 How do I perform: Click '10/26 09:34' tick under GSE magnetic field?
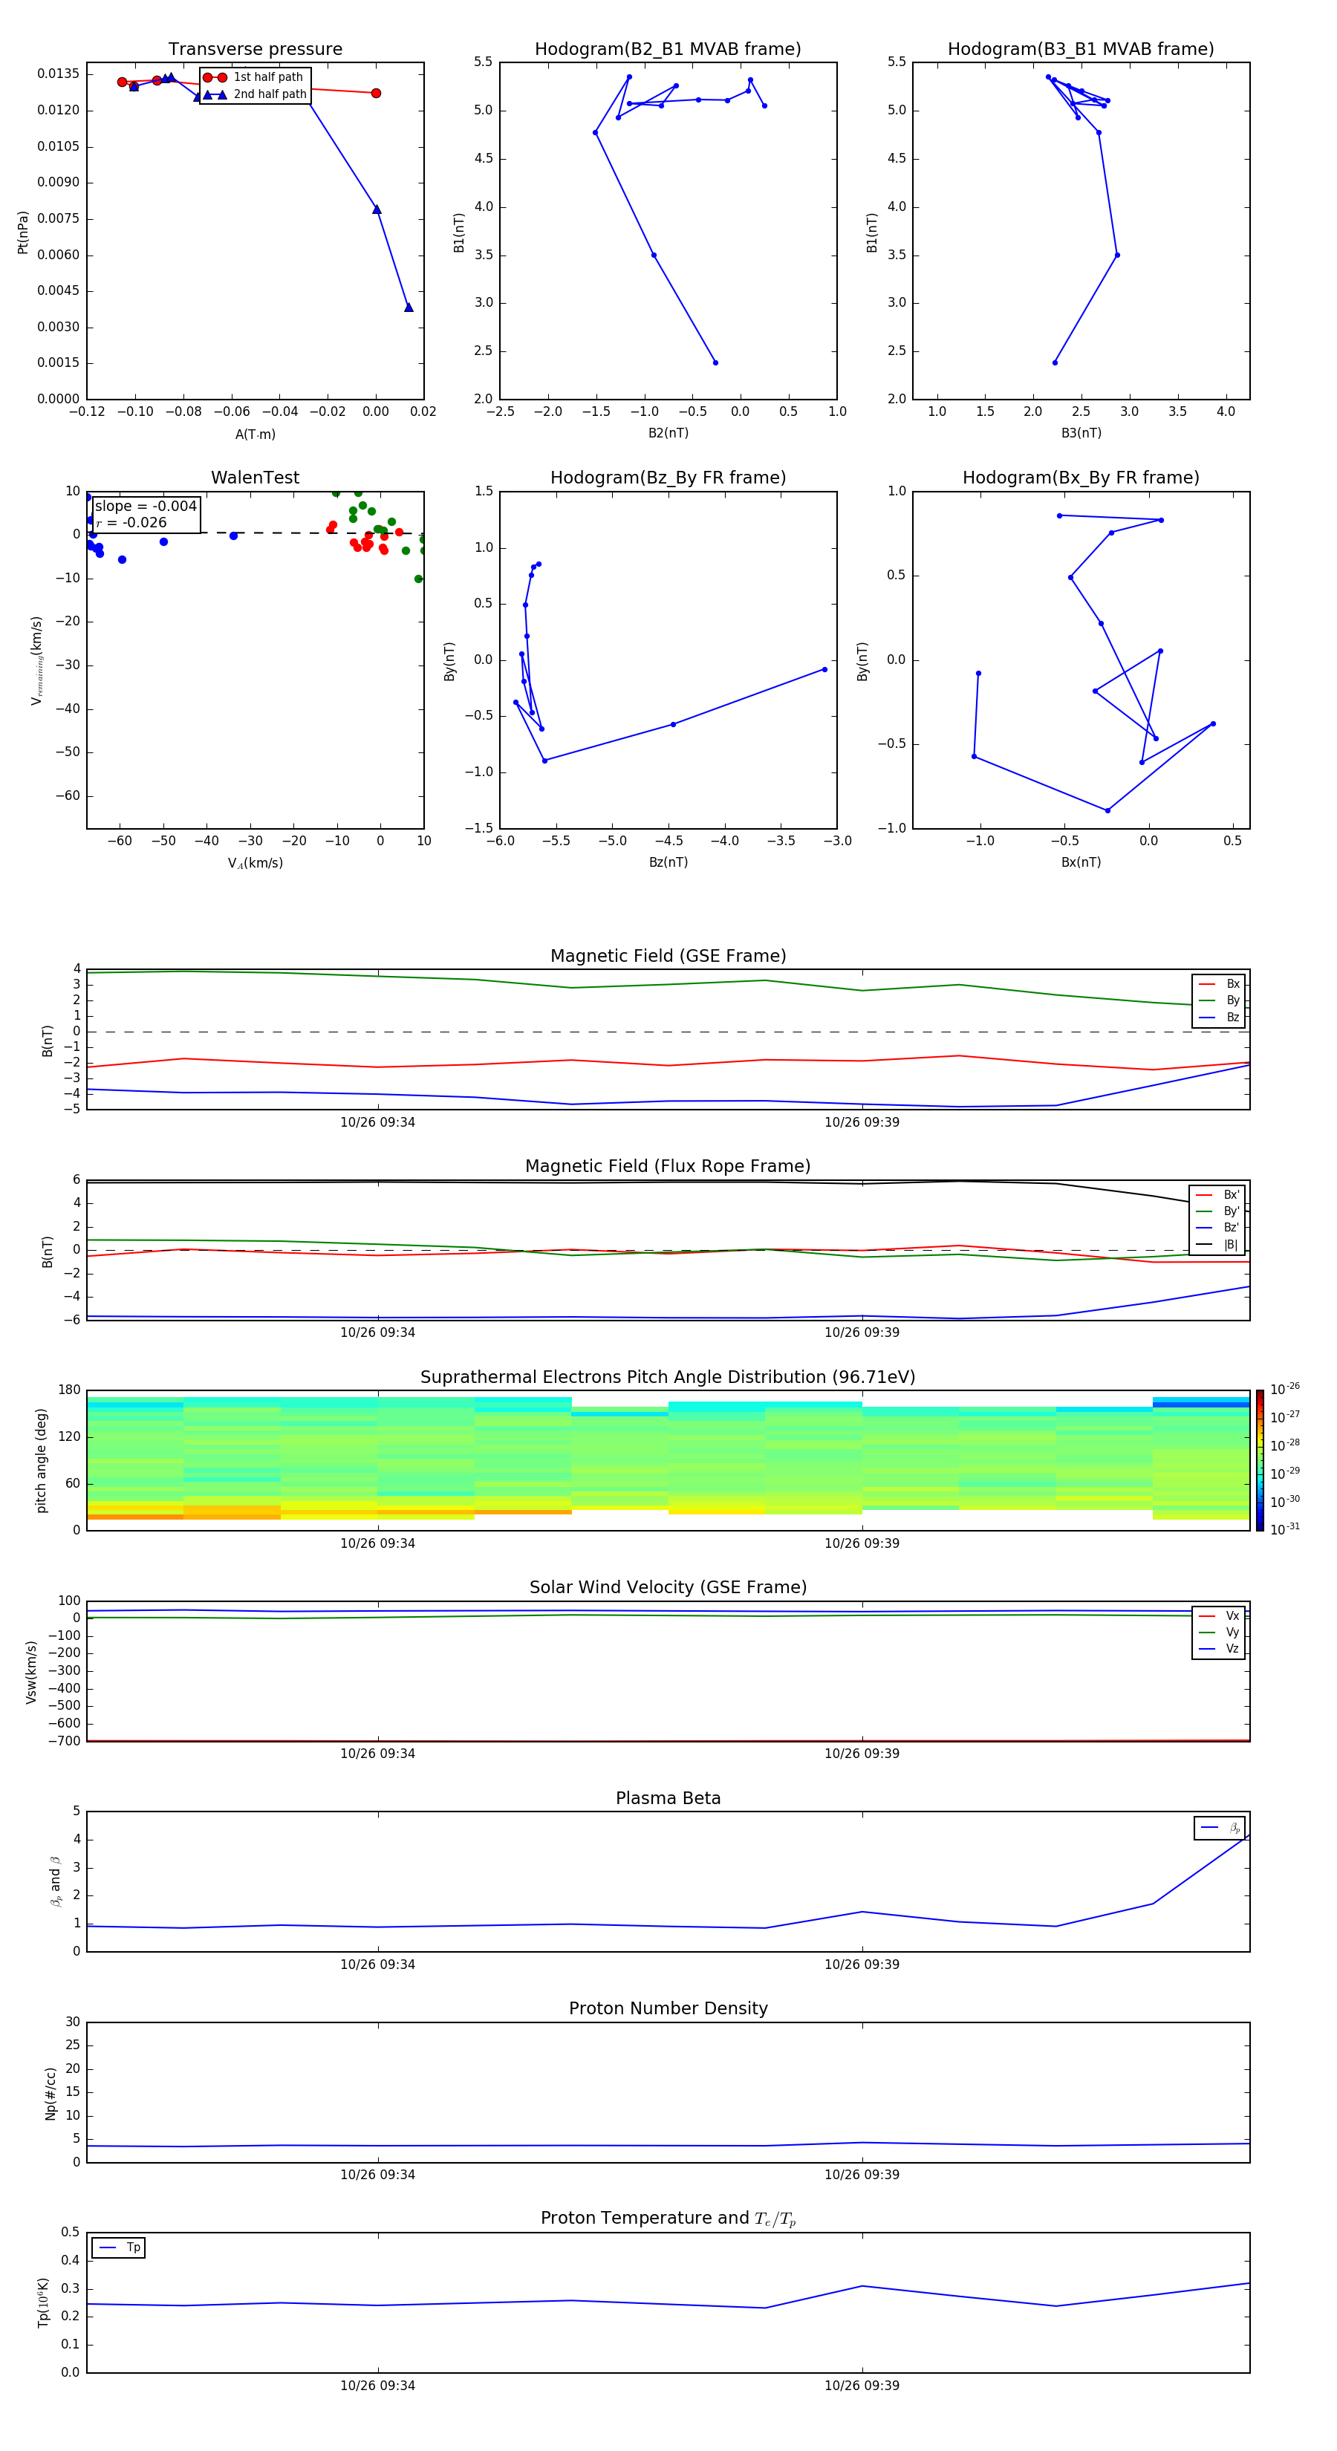378,1123
